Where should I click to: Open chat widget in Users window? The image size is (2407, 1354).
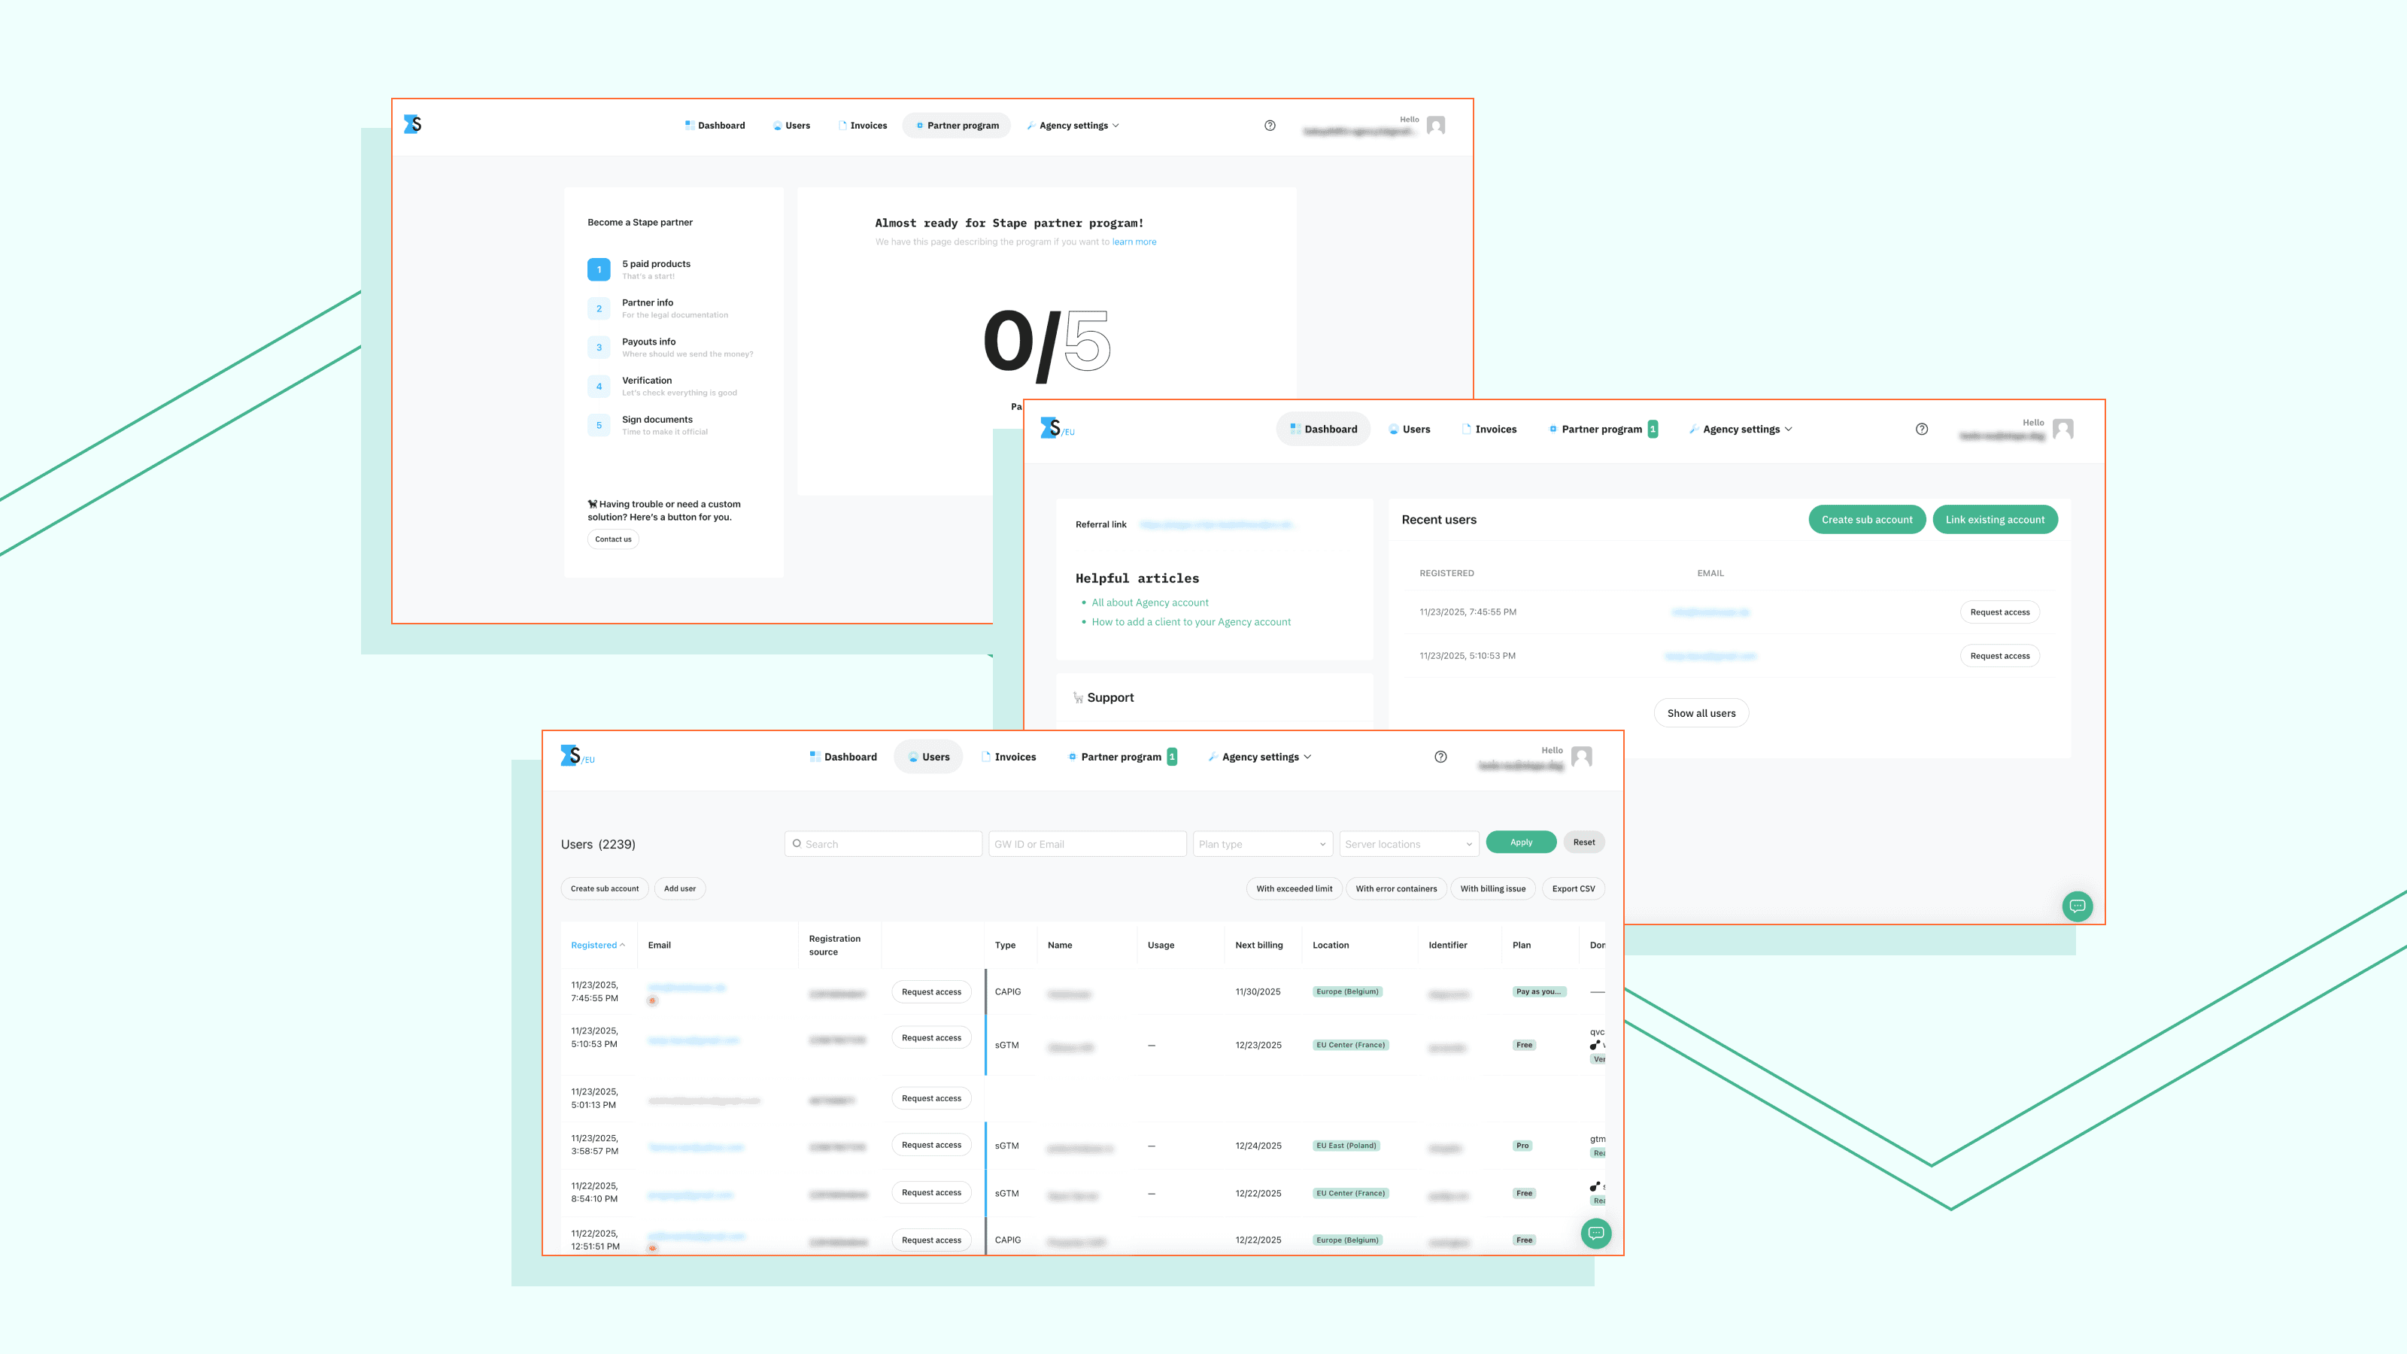tap(1596, 1233)
